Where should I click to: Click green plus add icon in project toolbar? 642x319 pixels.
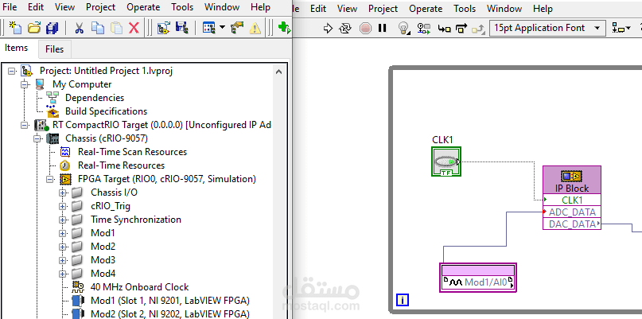[x=284, y=28]
